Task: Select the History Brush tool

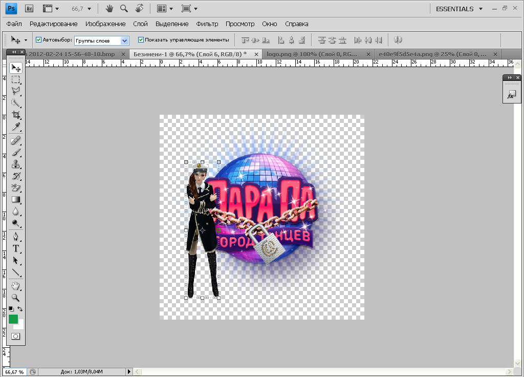Action: 16,176
